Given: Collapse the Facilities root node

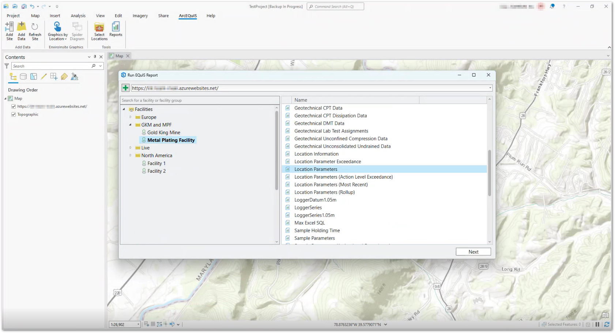Looking at the screenshot, I should click(124, 109).
